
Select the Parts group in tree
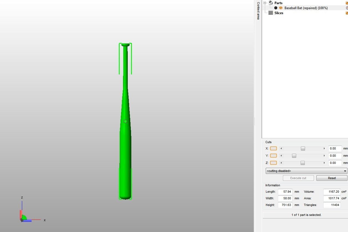[278, 3]
